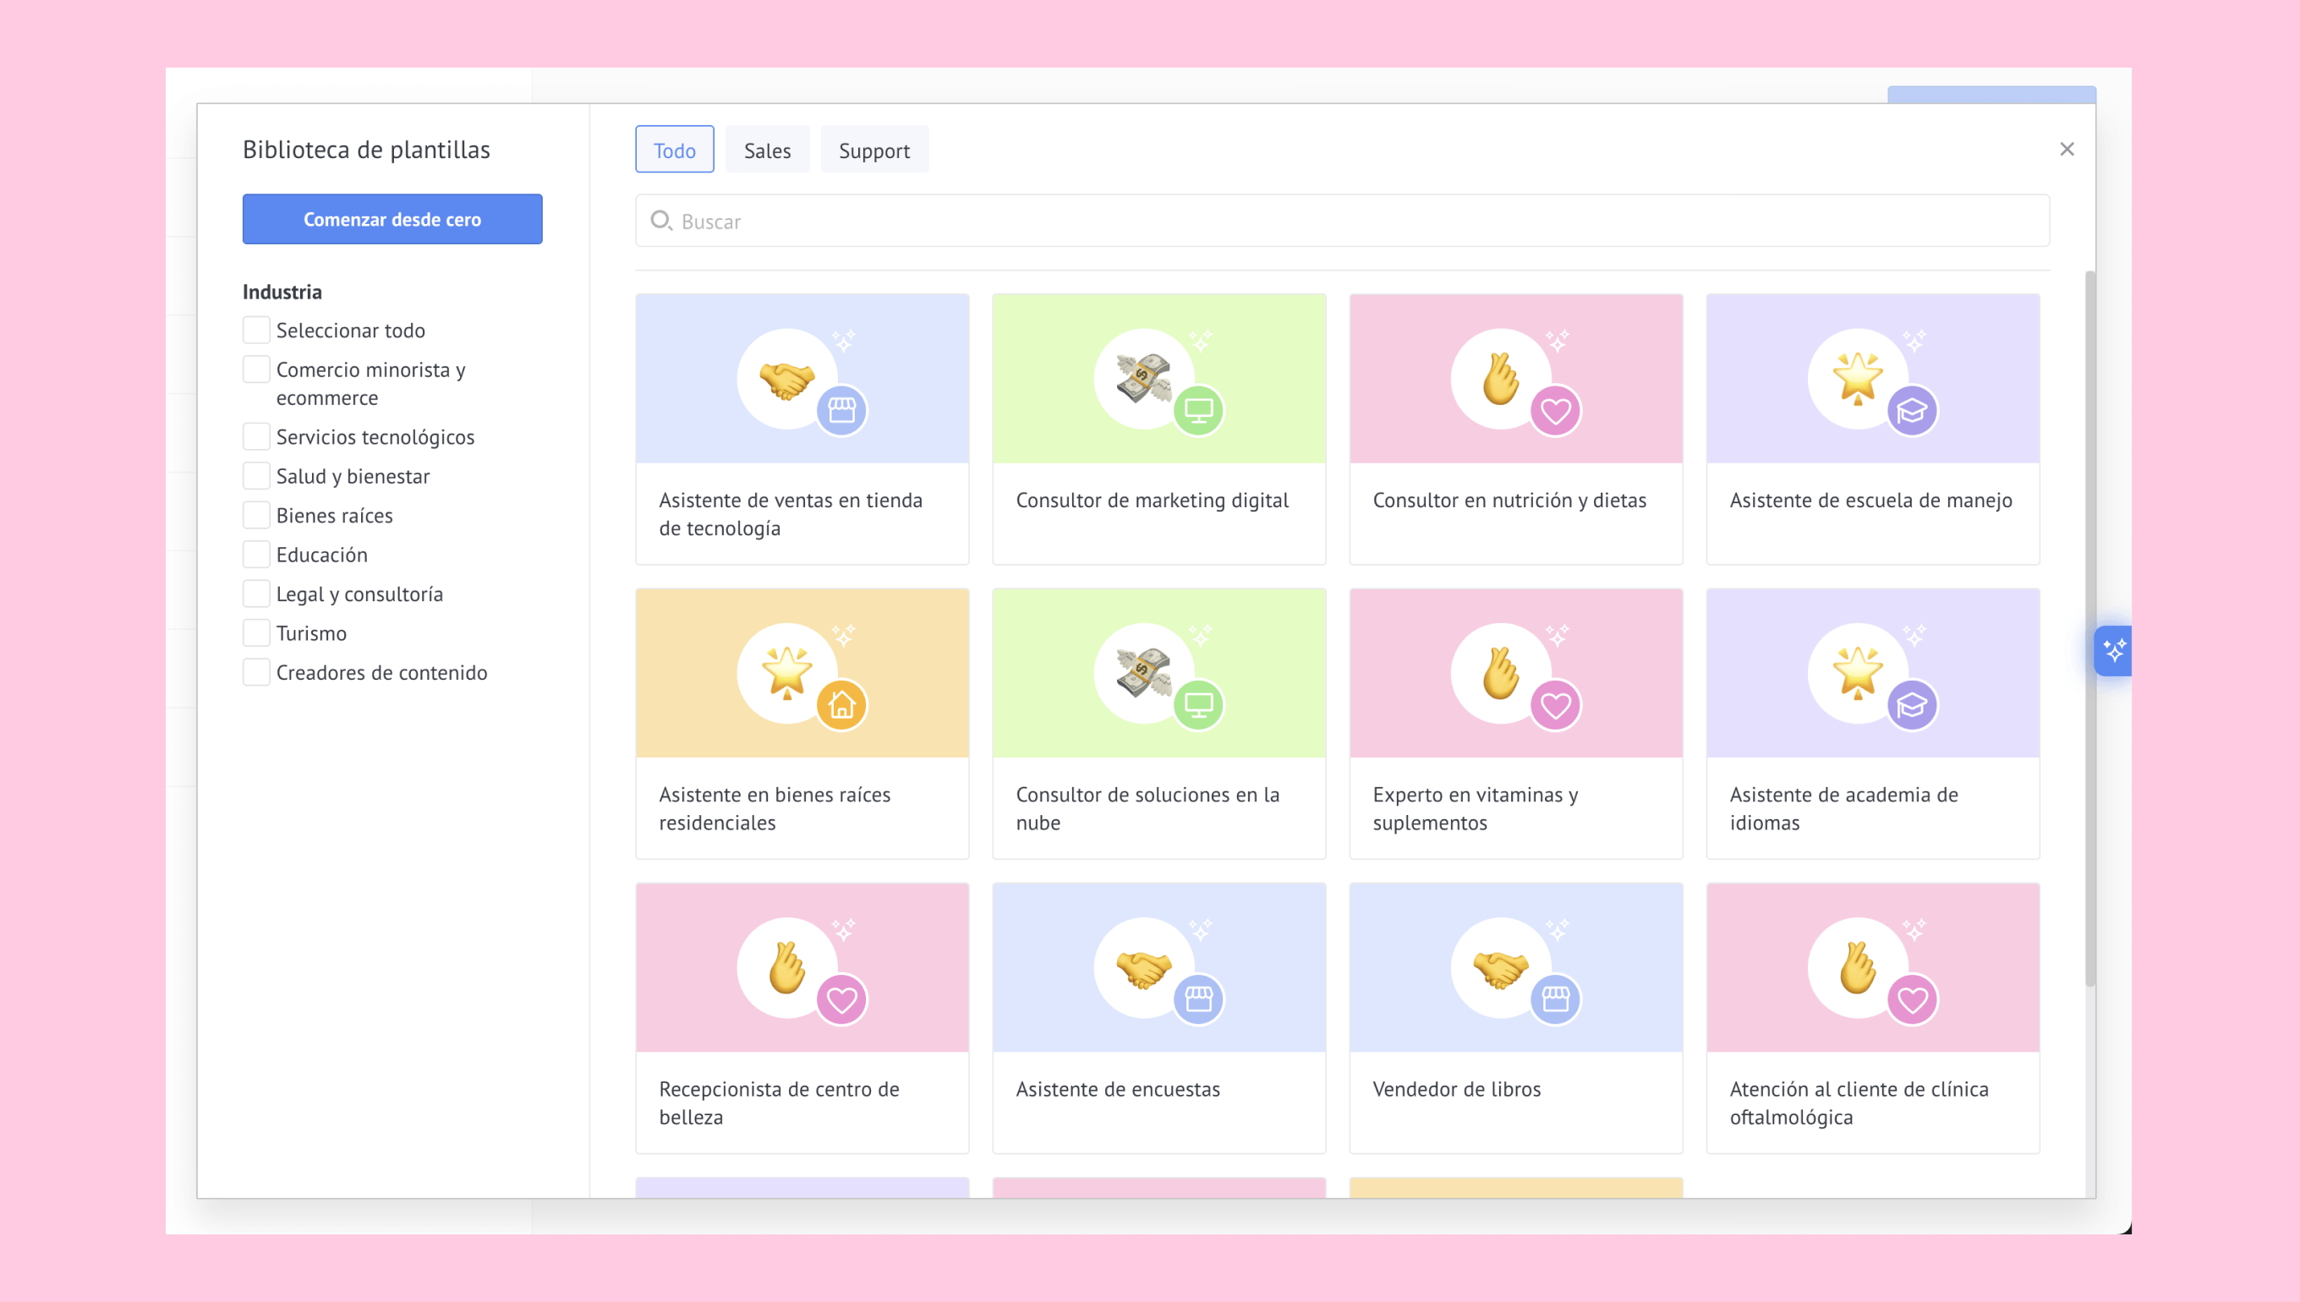The image size is (2300, 1302).
Task: Close the Biblioteca de plantillas dialog
Action: (2067, 150)
